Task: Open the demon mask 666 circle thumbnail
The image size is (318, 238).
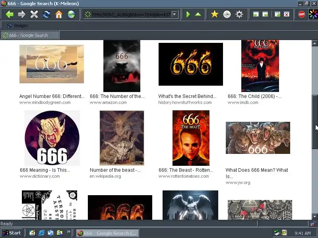Action: pos(52,138)
